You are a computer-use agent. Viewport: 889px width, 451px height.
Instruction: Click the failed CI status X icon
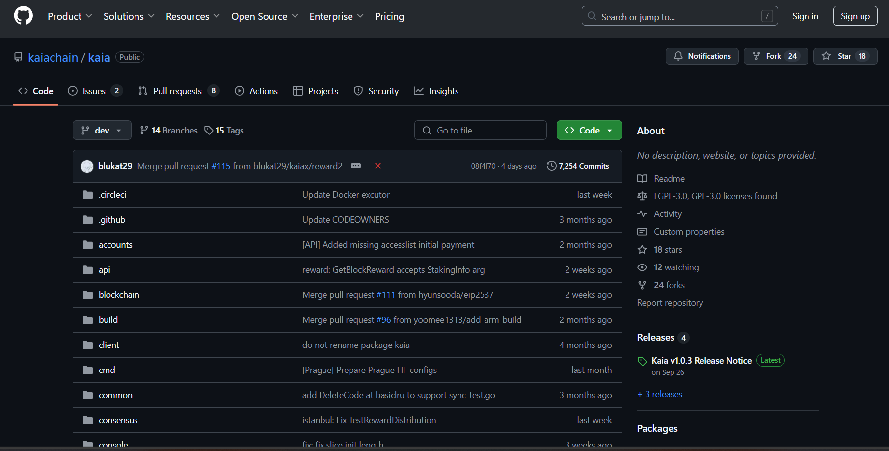(x=378, y=166)
